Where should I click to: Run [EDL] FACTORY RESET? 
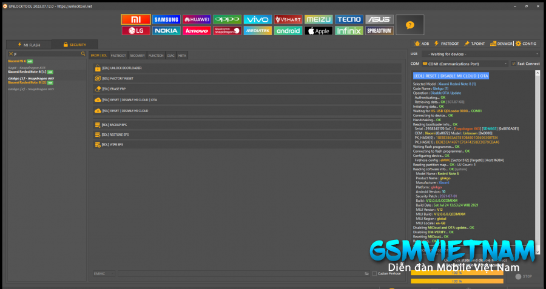[x=247, y=79]
